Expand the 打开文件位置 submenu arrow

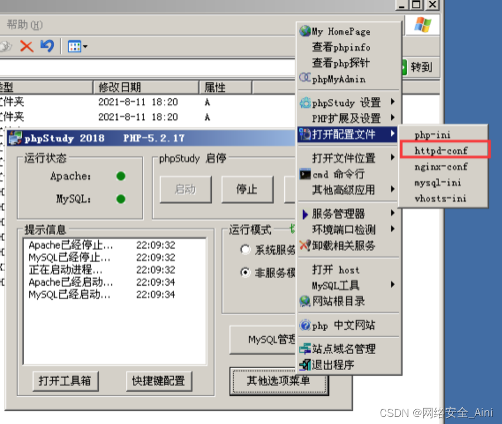pyautogui.click(x=393, y=157)
